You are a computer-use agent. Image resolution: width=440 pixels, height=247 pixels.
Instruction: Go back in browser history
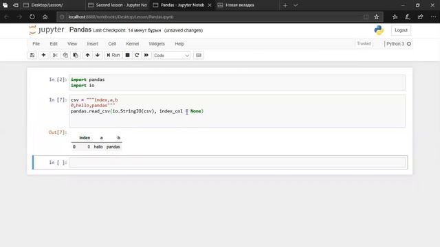tap(6, 17)
